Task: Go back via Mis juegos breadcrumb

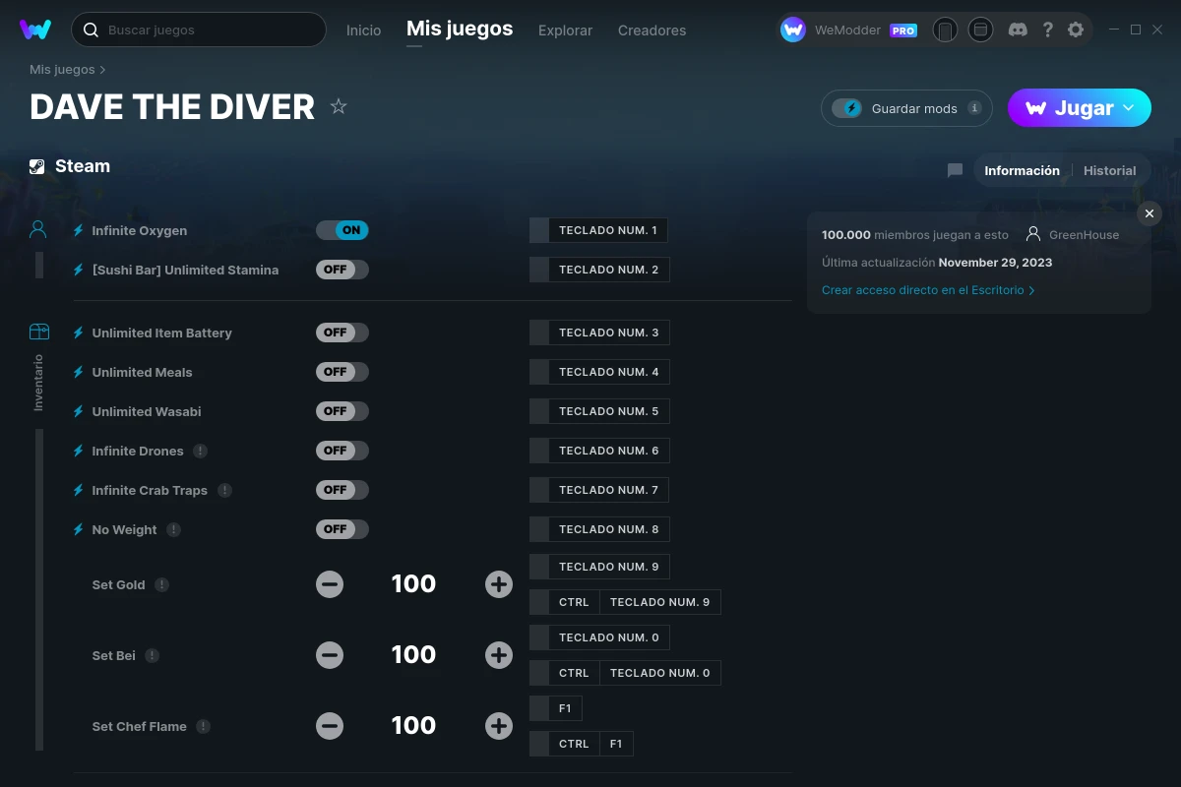Action: pyautogui.click(x=62, y=70)
